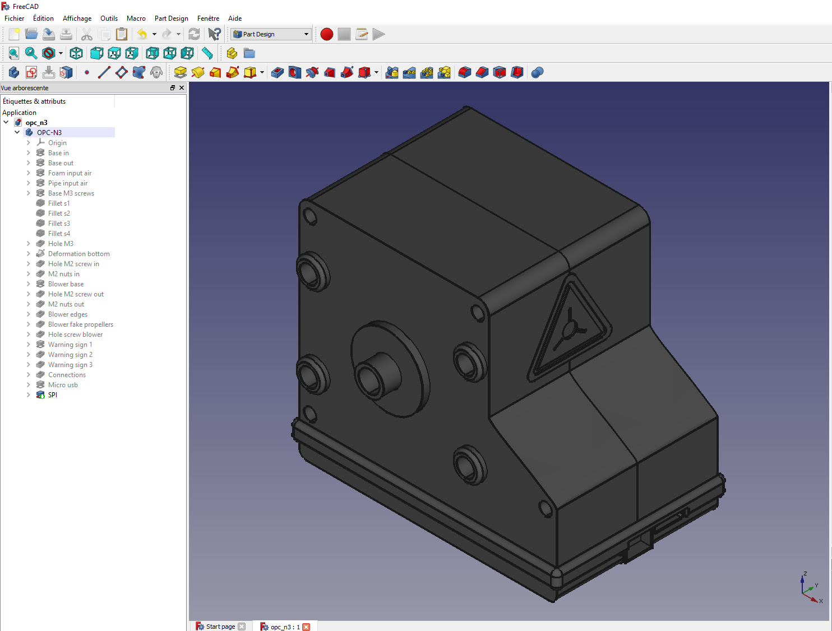Viewport: 832px width, 631px height.
Task: Open the Affichage menu
Action: click(77, 18)
